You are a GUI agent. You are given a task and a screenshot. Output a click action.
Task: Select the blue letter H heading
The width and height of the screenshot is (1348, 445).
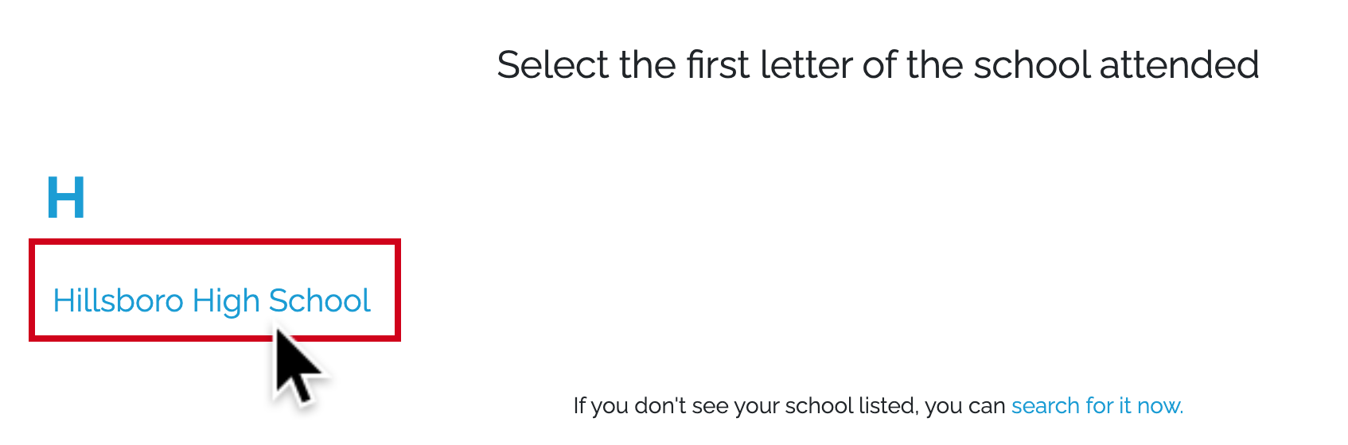(66, 198)
